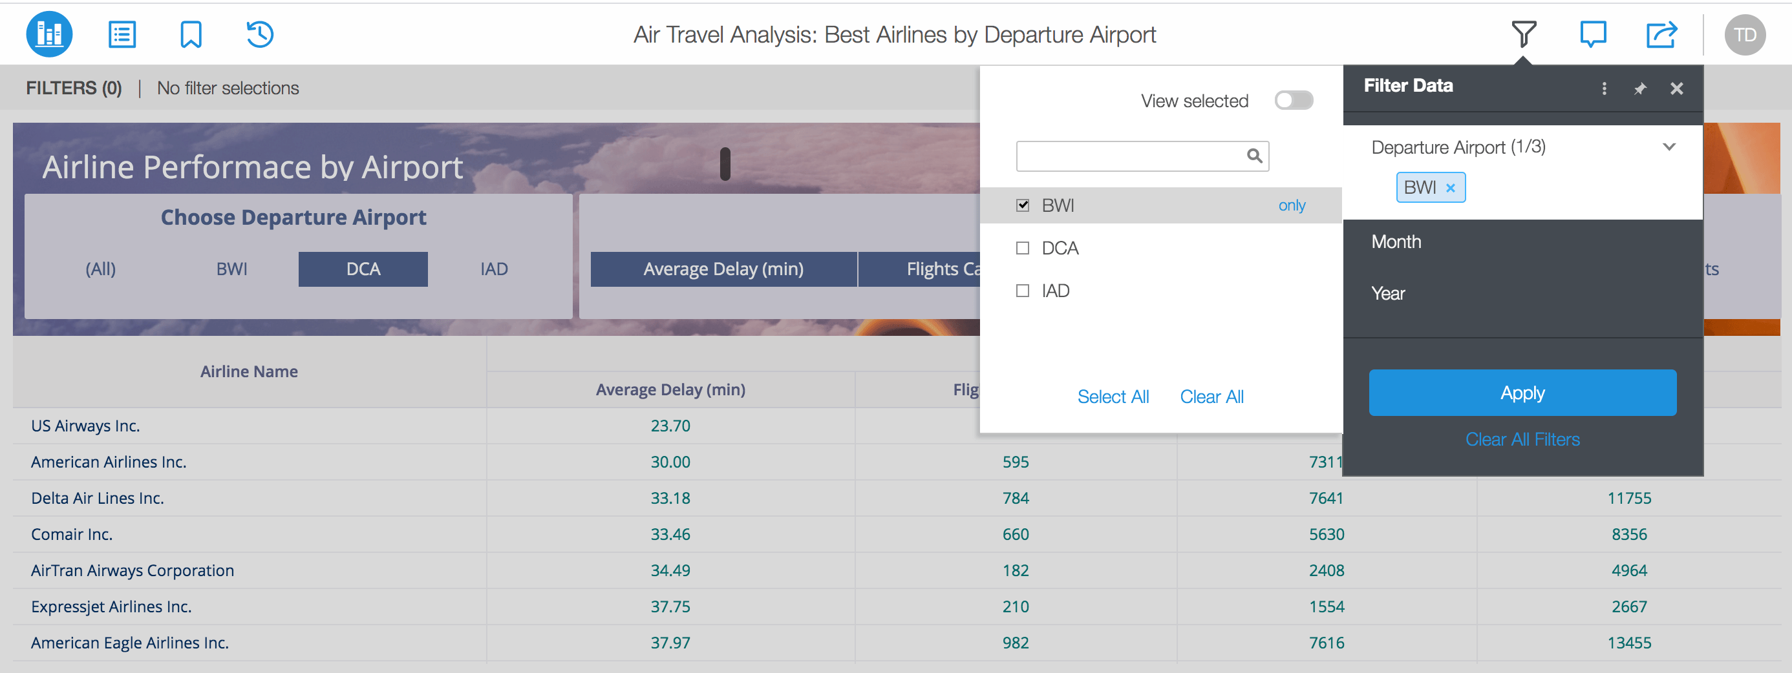Toggle the View selected switch
The width and height of the screenshot is (1792, 673).
pyautogui.click(x=1292, y=101)
